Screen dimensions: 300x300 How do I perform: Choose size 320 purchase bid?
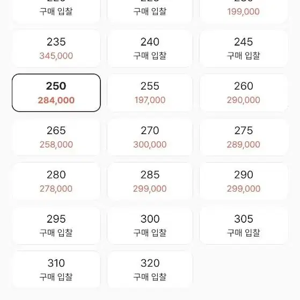pos(150,269)
